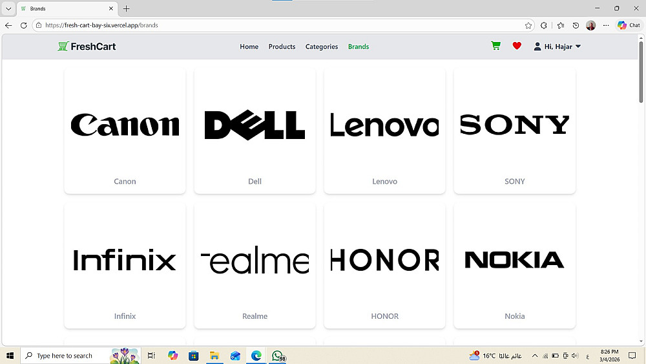Select the Canon brand card

click(x=125, y=131)
